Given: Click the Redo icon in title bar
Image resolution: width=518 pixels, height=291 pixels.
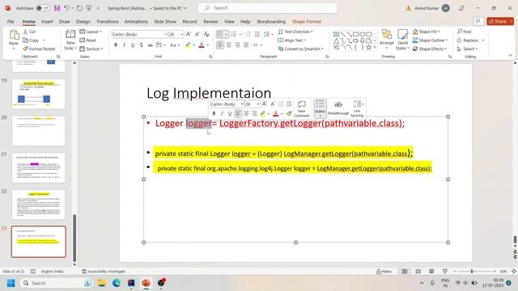Looking at the screenshot, I should pyautogui.click(x=79, y=8).
